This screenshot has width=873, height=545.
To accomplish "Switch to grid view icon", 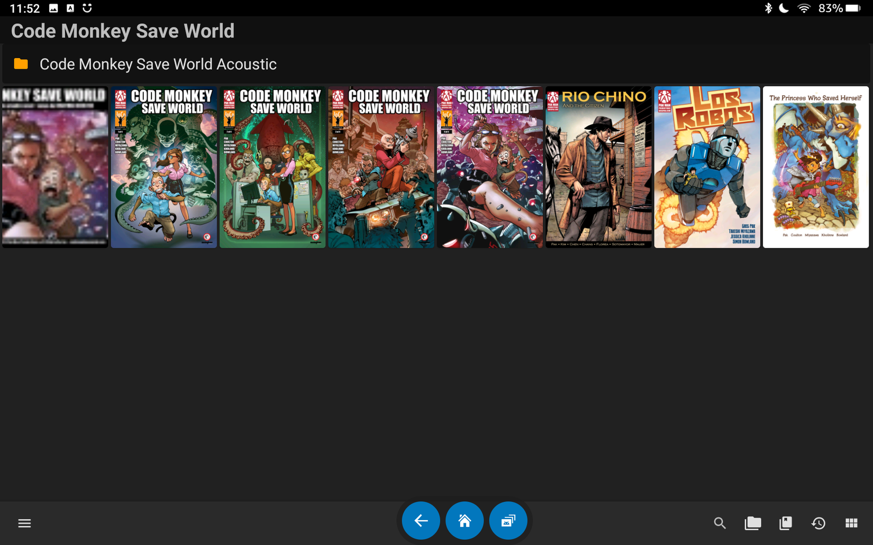I will click(851, 523).
